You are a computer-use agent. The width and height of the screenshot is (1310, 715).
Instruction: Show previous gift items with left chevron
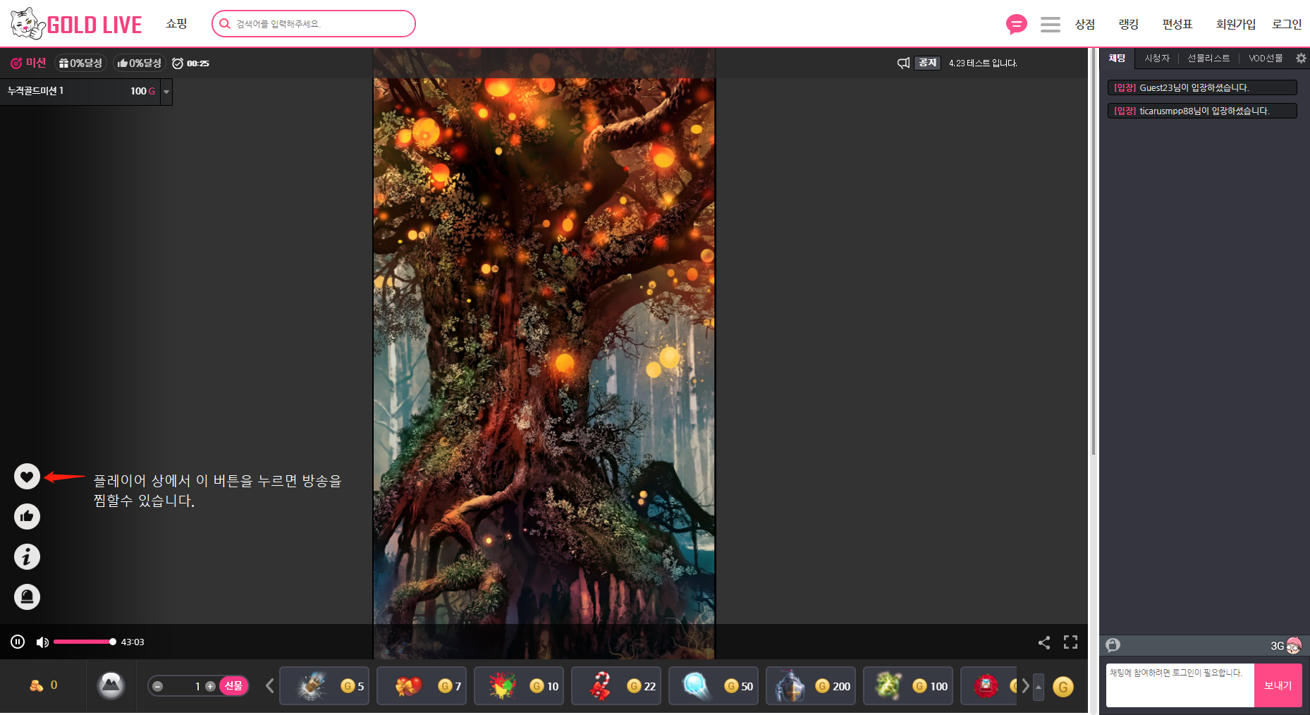click(269, 686)
